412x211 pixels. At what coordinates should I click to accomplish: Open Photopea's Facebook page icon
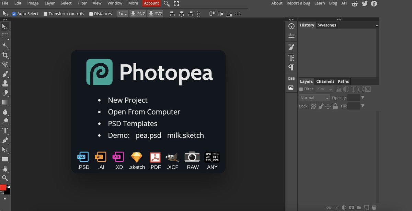click(x=374, y=3)
